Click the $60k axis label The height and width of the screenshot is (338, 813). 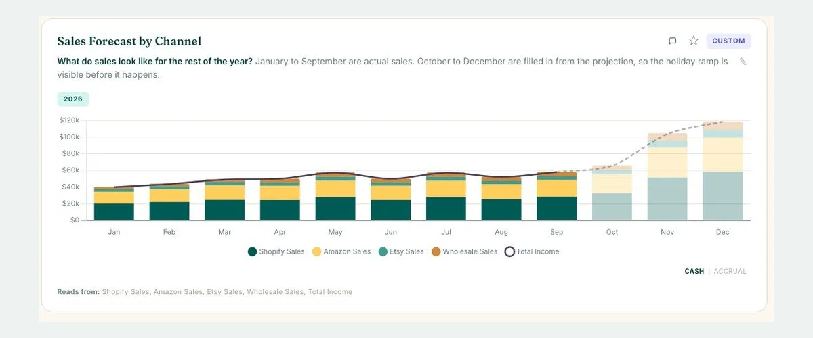(72, 170)
